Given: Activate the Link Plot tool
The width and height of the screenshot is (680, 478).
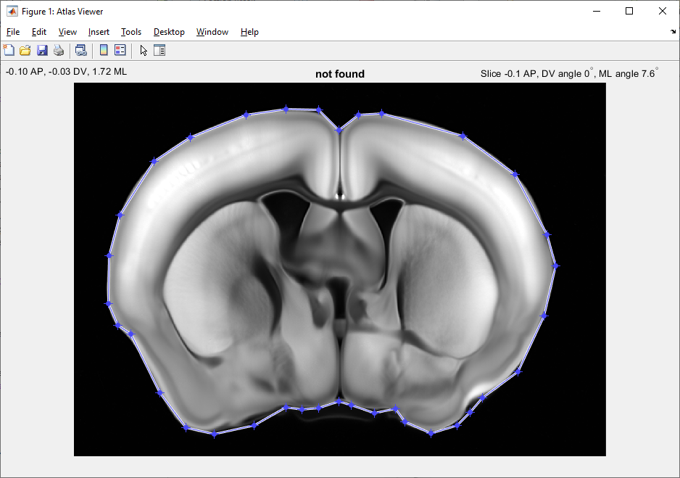Looking at the screenshot, I should [x=80, y=50].
